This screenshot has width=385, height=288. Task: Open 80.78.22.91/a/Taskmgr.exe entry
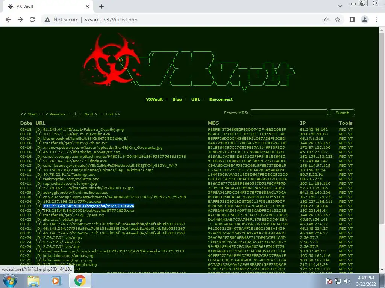[x=69, y=175]
